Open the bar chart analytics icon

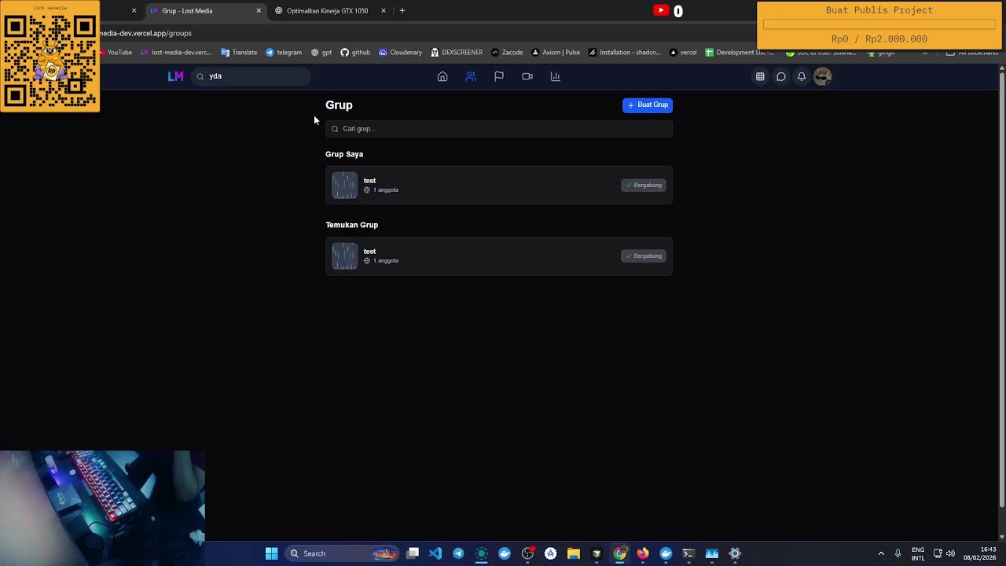point(556,76)
